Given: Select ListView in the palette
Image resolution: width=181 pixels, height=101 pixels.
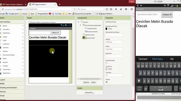Looking at the screenshot, I should [6, 48].
